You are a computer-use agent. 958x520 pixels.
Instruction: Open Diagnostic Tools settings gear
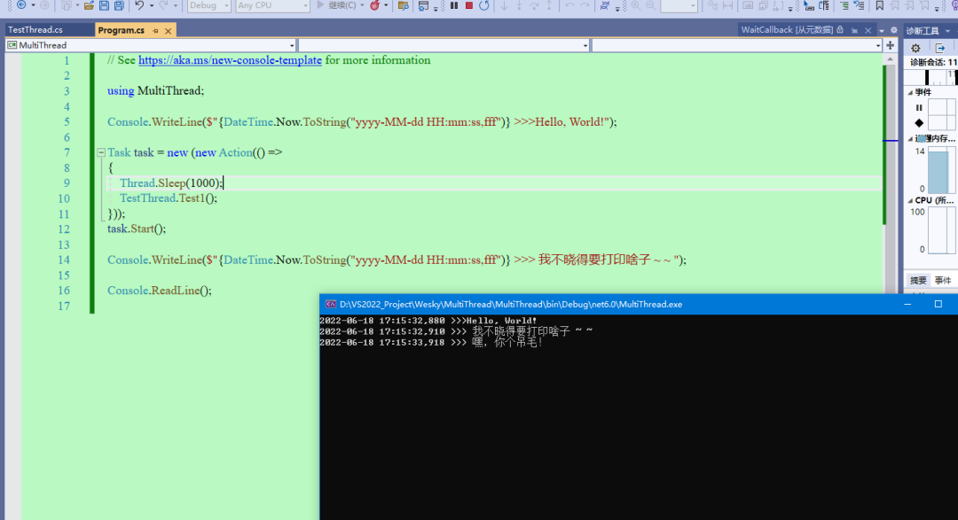tap(915, 48)
